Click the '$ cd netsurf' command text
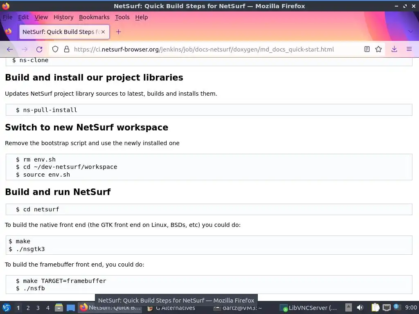 click(x=37, y=209)
